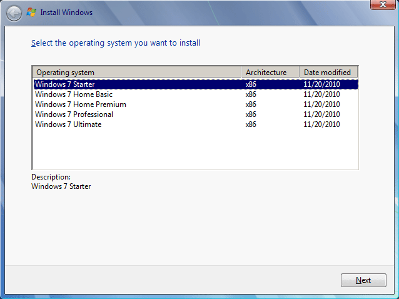
Task: Click 11/20/2010 date in Home Premium row
Action: pyautogui.click(x=321, y=104)
